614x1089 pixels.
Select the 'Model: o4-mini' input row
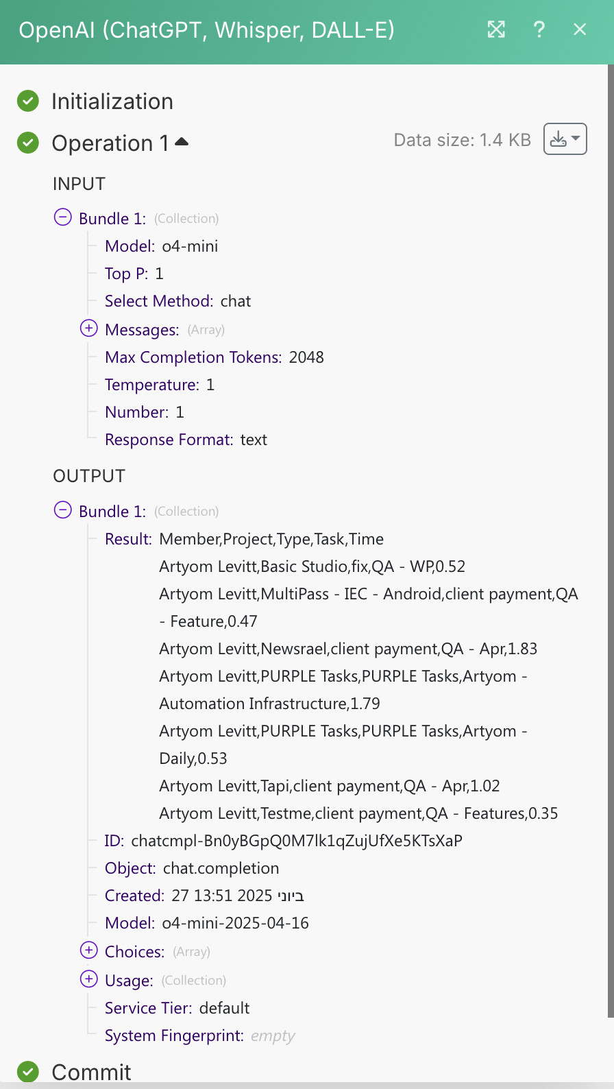click(x=162, y=246)
